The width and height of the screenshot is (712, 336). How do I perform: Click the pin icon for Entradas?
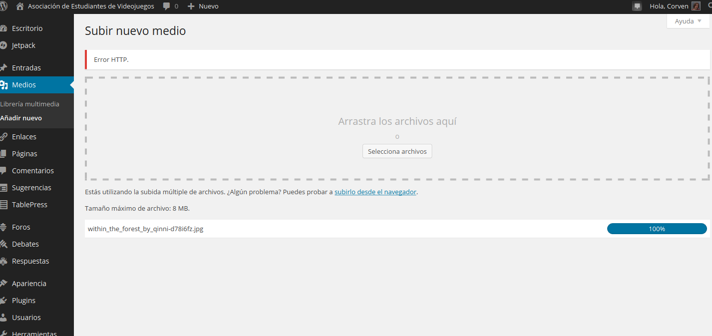3,68
